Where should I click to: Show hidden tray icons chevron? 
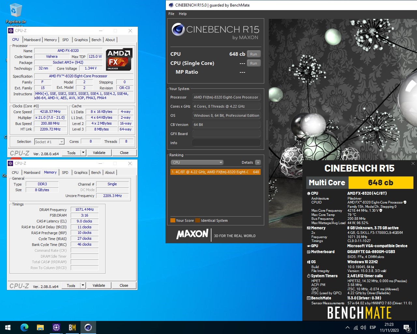pyautogui.click(x=347, y=327)
